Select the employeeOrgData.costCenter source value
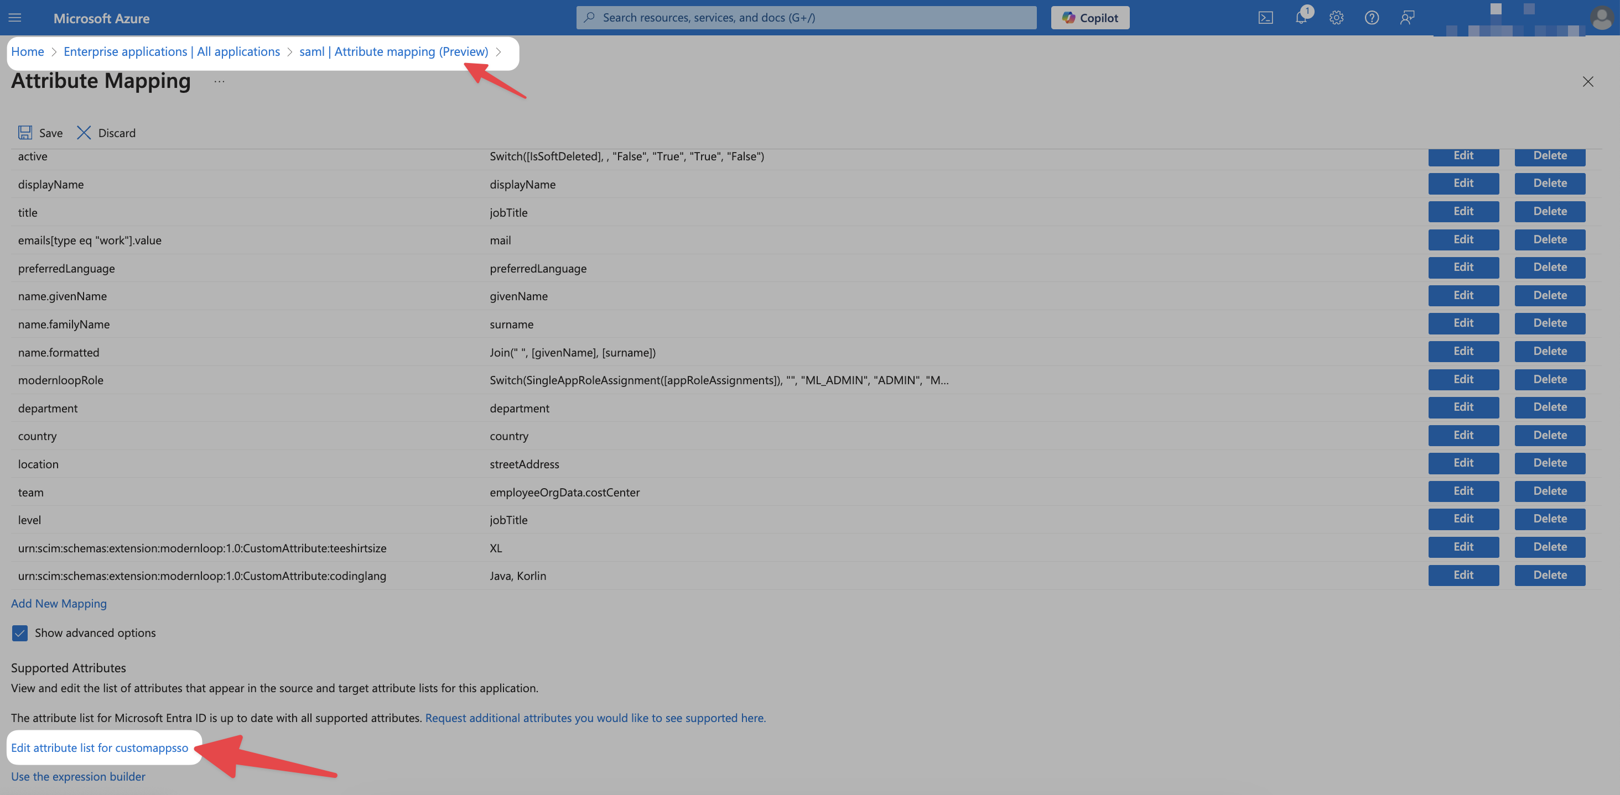 [x=564, y=492]
